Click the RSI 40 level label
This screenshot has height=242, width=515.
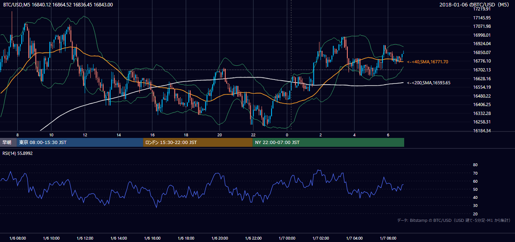click(x=475, y=197)
